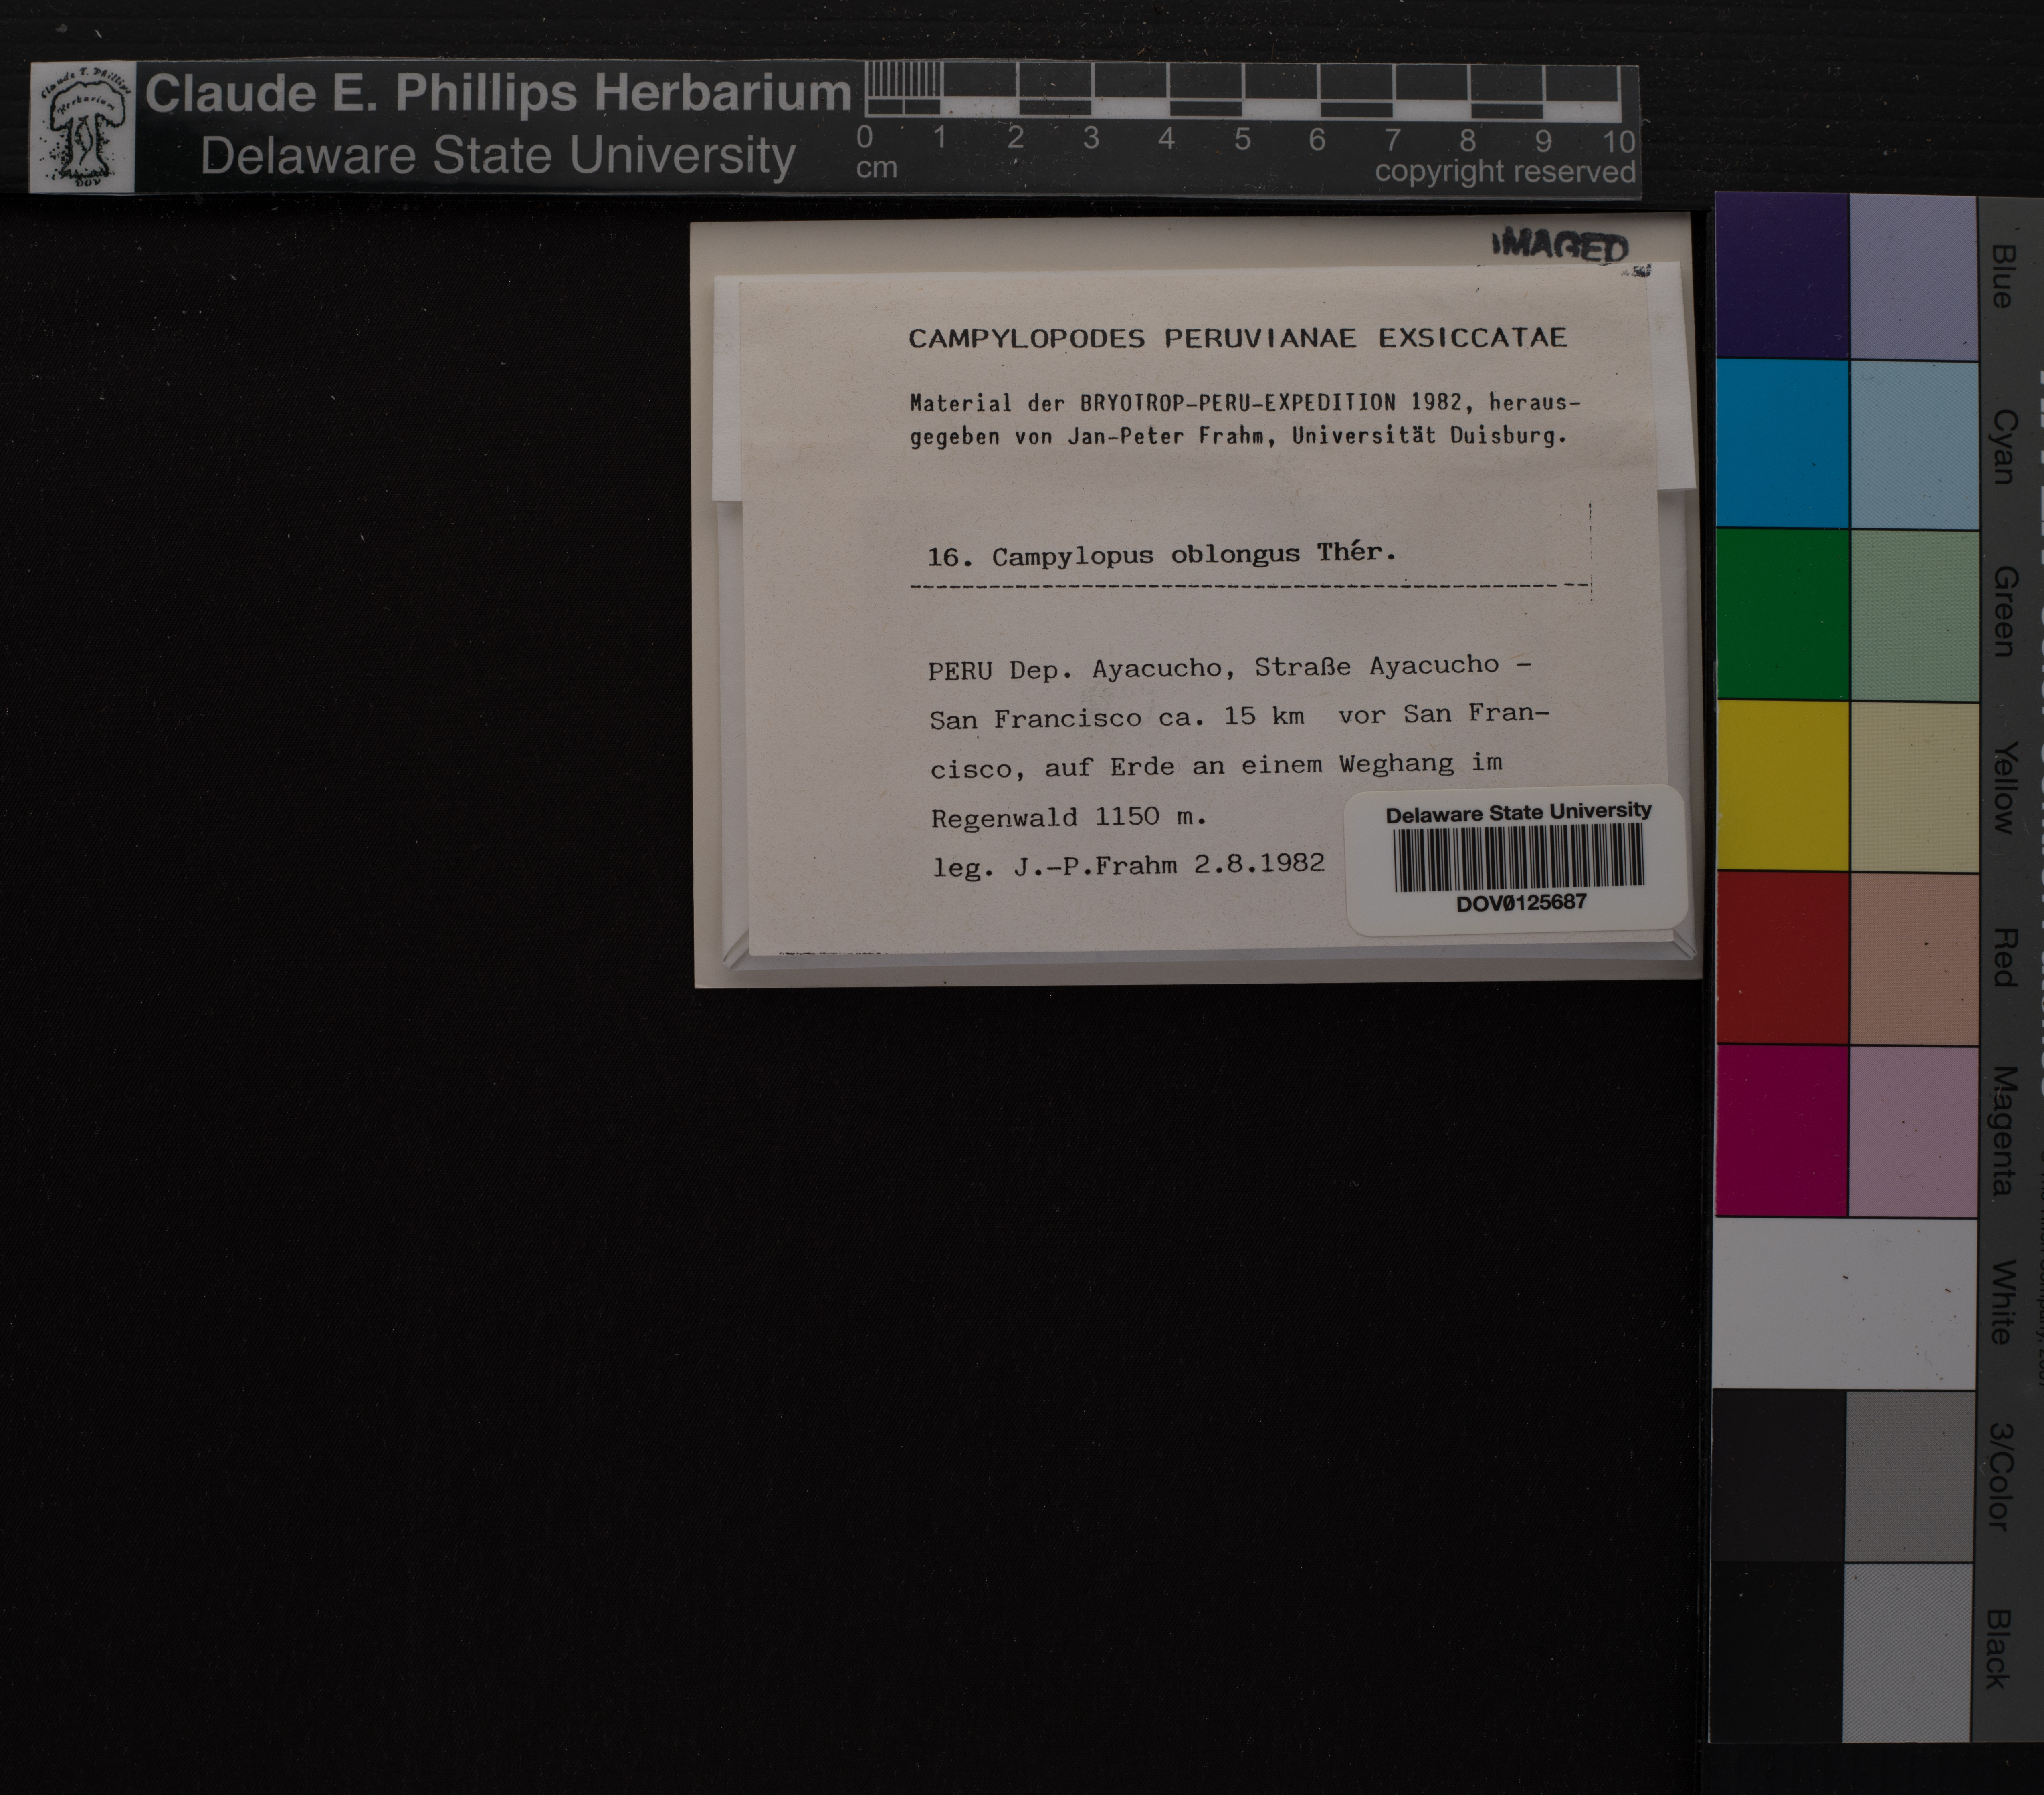2044x1795 pixels.
Task: Click the bright yellow color swatch
Action: tap(1781, 786)
